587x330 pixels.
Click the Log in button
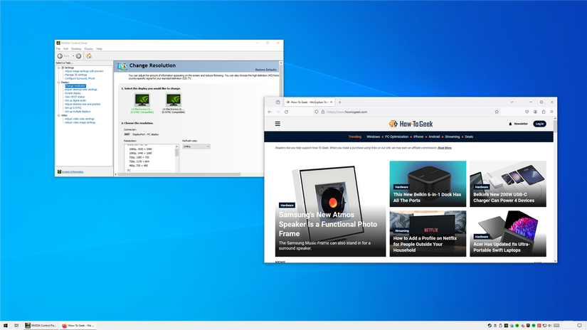pos(539,124)
